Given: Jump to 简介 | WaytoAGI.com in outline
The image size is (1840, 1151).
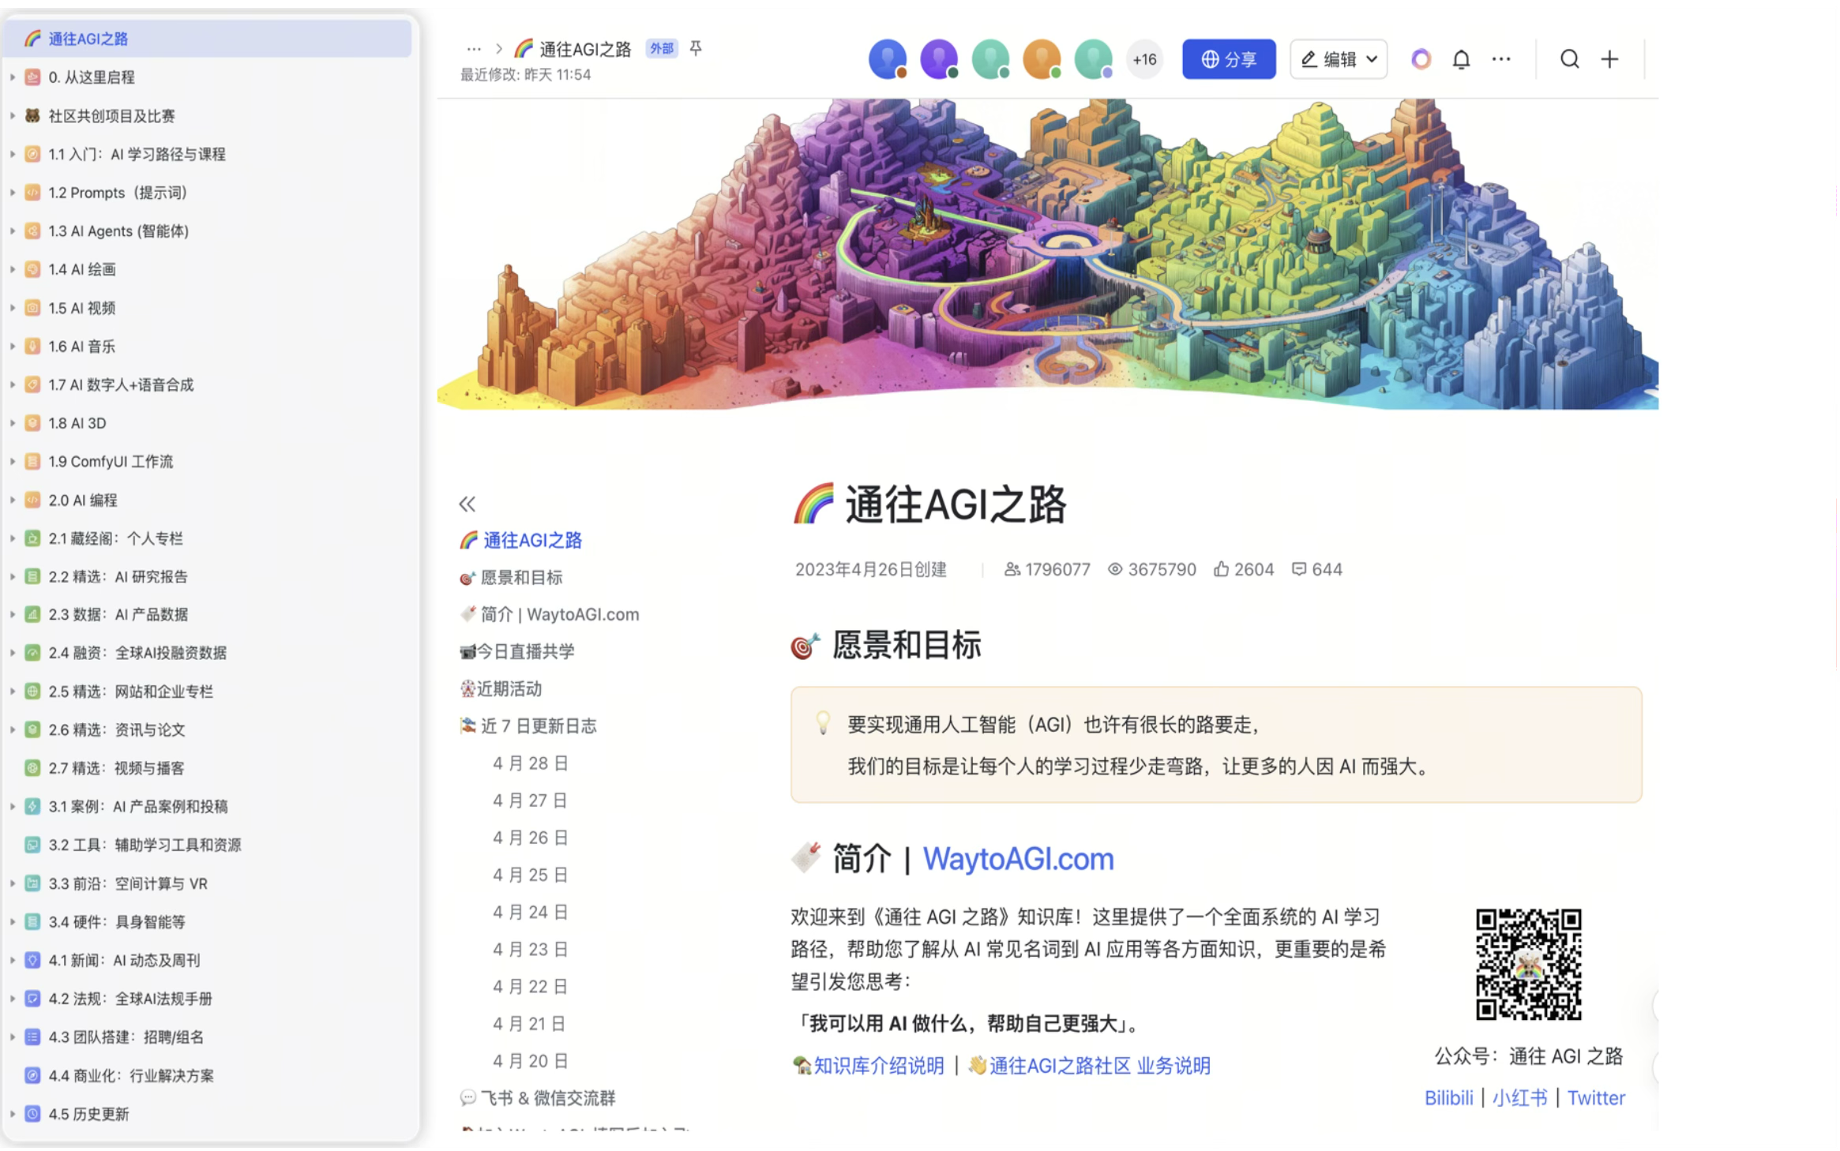Looking at the screenshot, I should pyautogui.click(x=550, y=614).
